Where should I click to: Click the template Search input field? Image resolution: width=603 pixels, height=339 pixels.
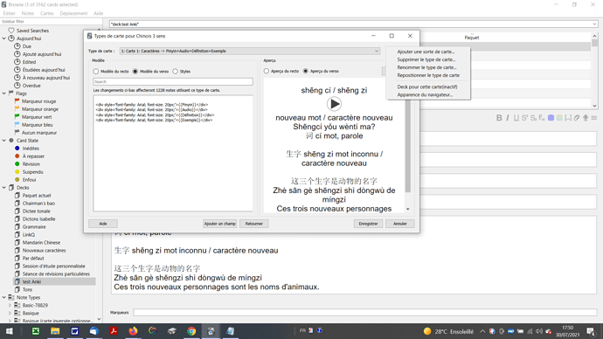[x=173, y=82]
